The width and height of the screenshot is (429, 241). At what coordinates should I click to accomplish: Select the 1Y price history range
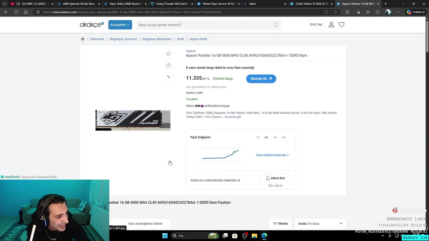click(x=258, y=138)
